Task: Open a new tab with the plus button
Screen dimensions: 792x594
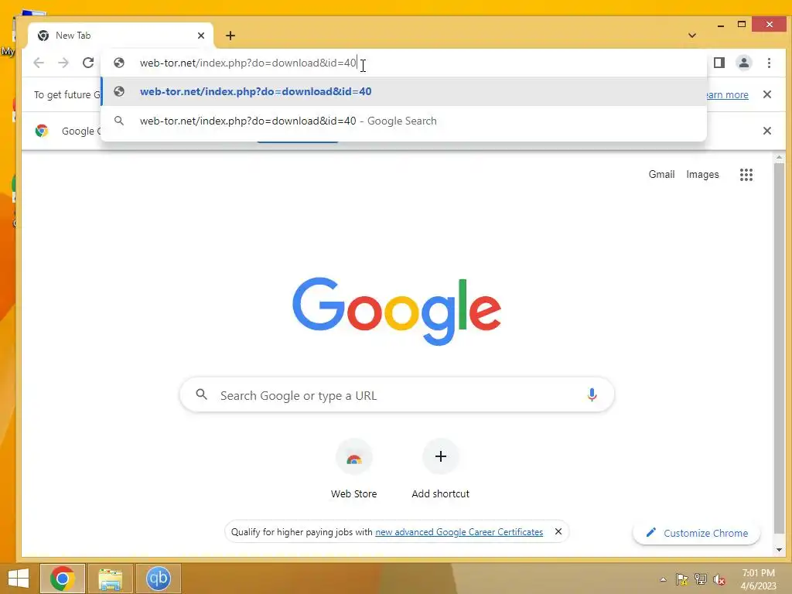Action: coord(230,36)
